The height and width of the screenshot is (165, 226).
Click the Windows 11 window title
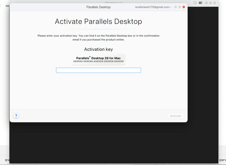tap(114, 2)
